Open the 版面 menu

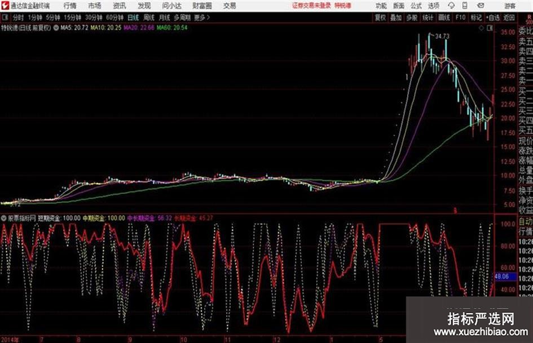(399, 6)
